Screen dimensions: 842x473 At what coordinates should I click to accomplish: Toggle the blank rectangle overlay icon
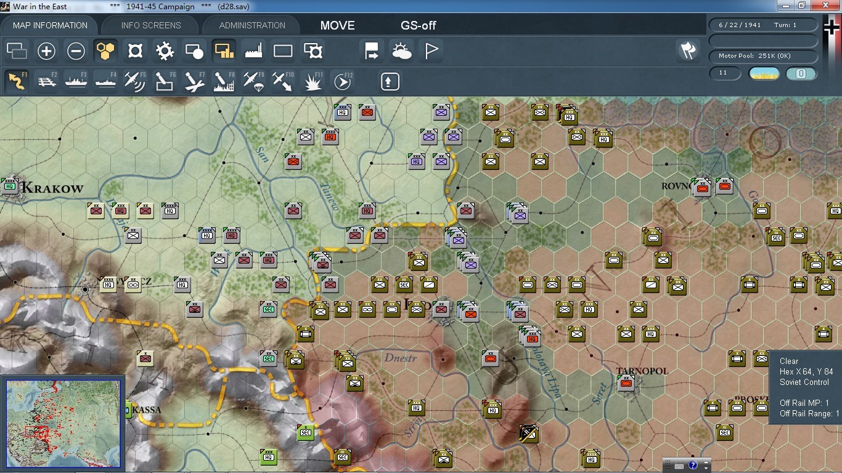pos(283,51)
